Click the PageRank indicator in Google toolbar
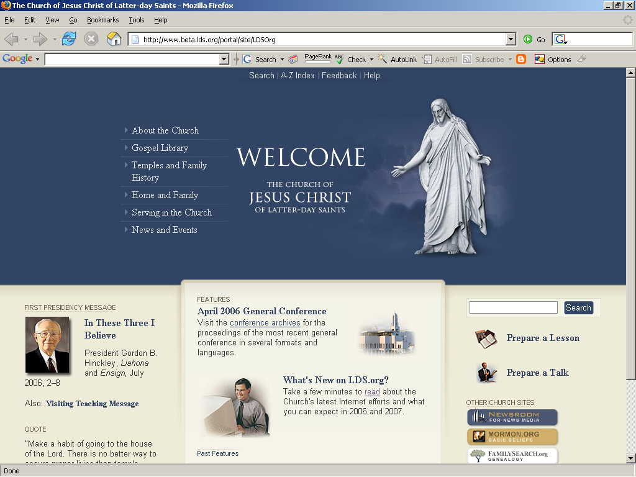This screenshot has height=477, width=636. tap(317, 59)
